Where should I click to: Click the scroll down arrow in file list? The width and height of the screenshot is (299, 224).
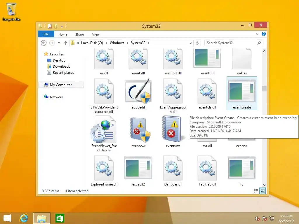coord(264,185)
